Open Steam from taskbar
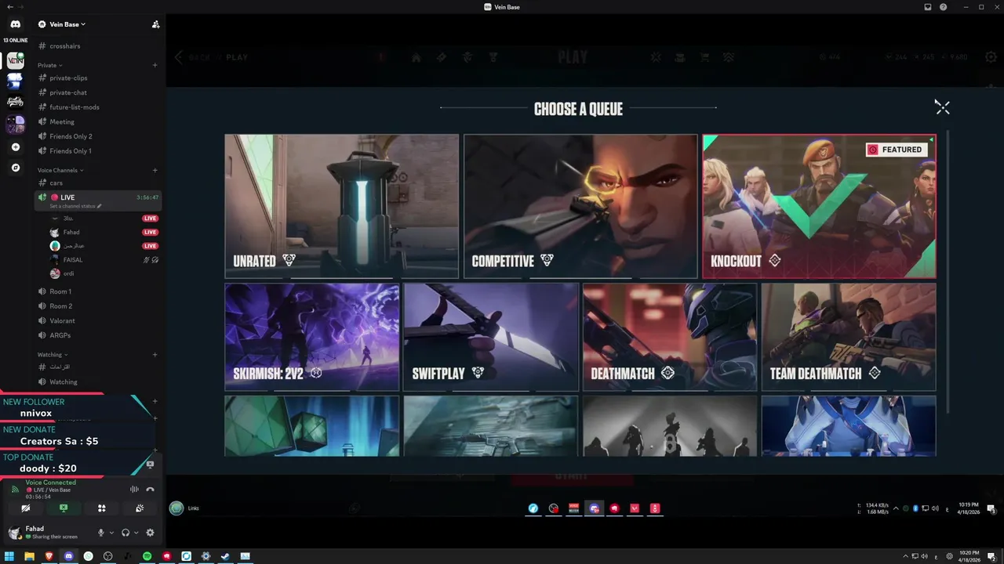The image size is (1004, 564). [225, 556]
